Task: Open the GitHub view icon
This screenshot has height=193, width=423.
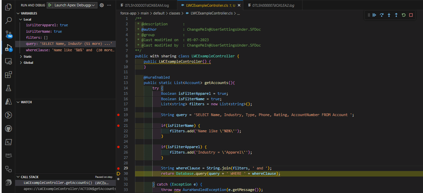Action: point(8,129)
